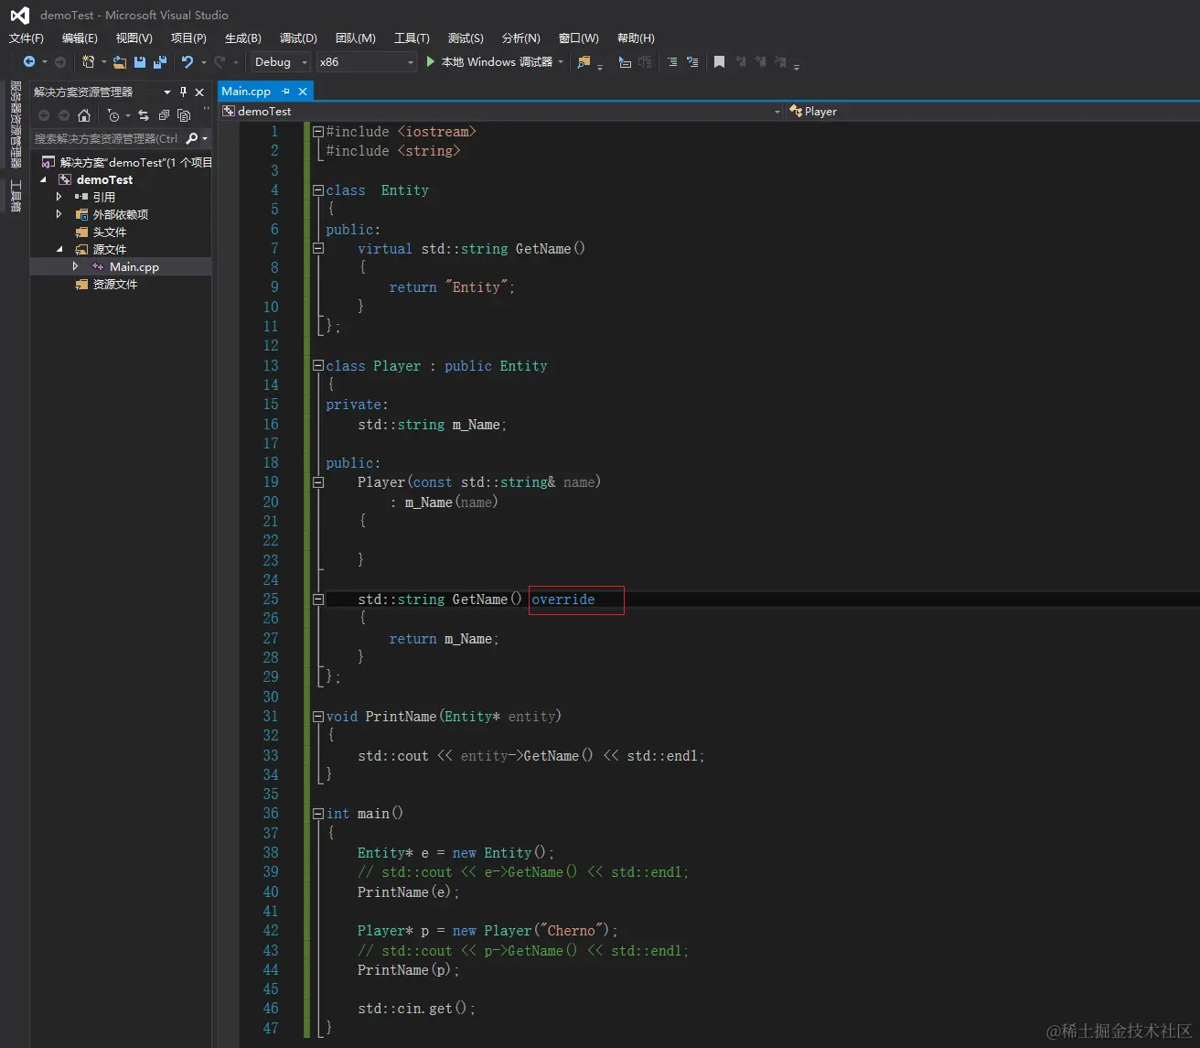Open the 视图(V) menu
Image resolution: width=1200 pixels, height=1048 pixels.
(134, 38)
